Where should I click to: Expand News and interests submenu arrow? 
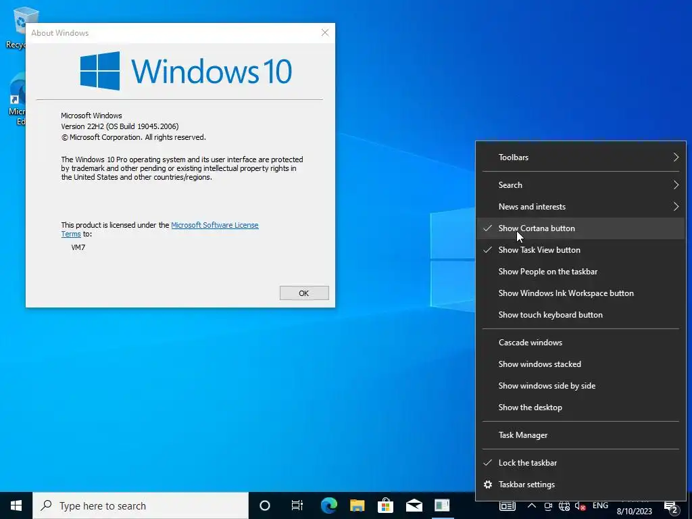pos(676,207)
